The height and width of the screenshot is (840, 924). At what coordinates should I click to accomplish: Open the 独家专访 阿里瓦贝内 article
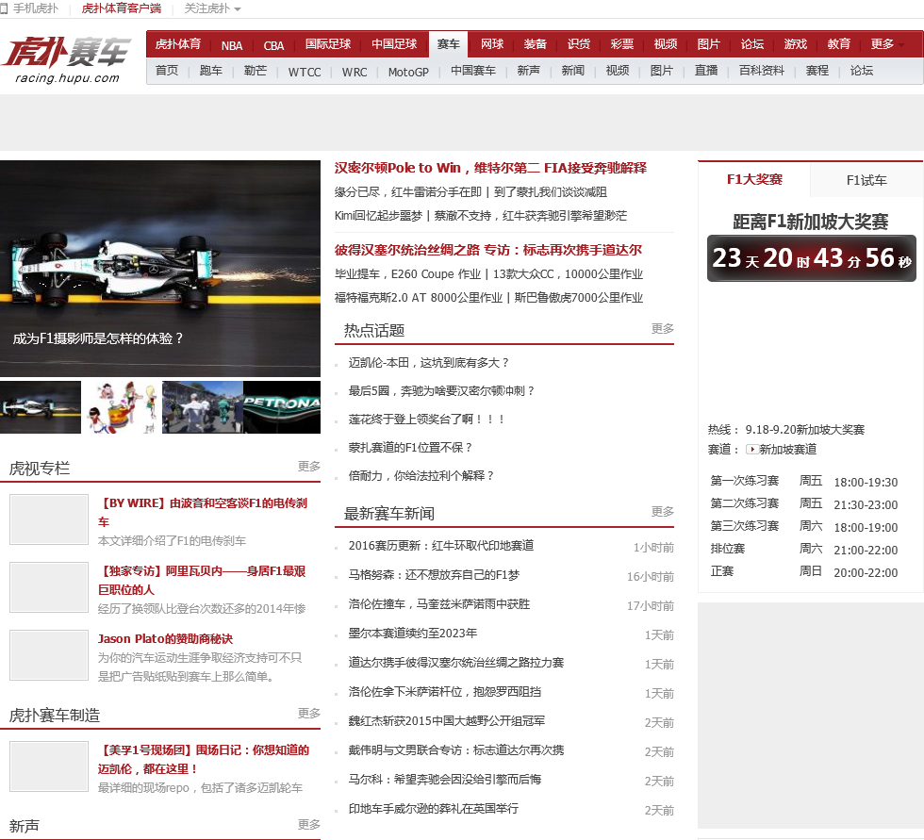coord(202,580)
